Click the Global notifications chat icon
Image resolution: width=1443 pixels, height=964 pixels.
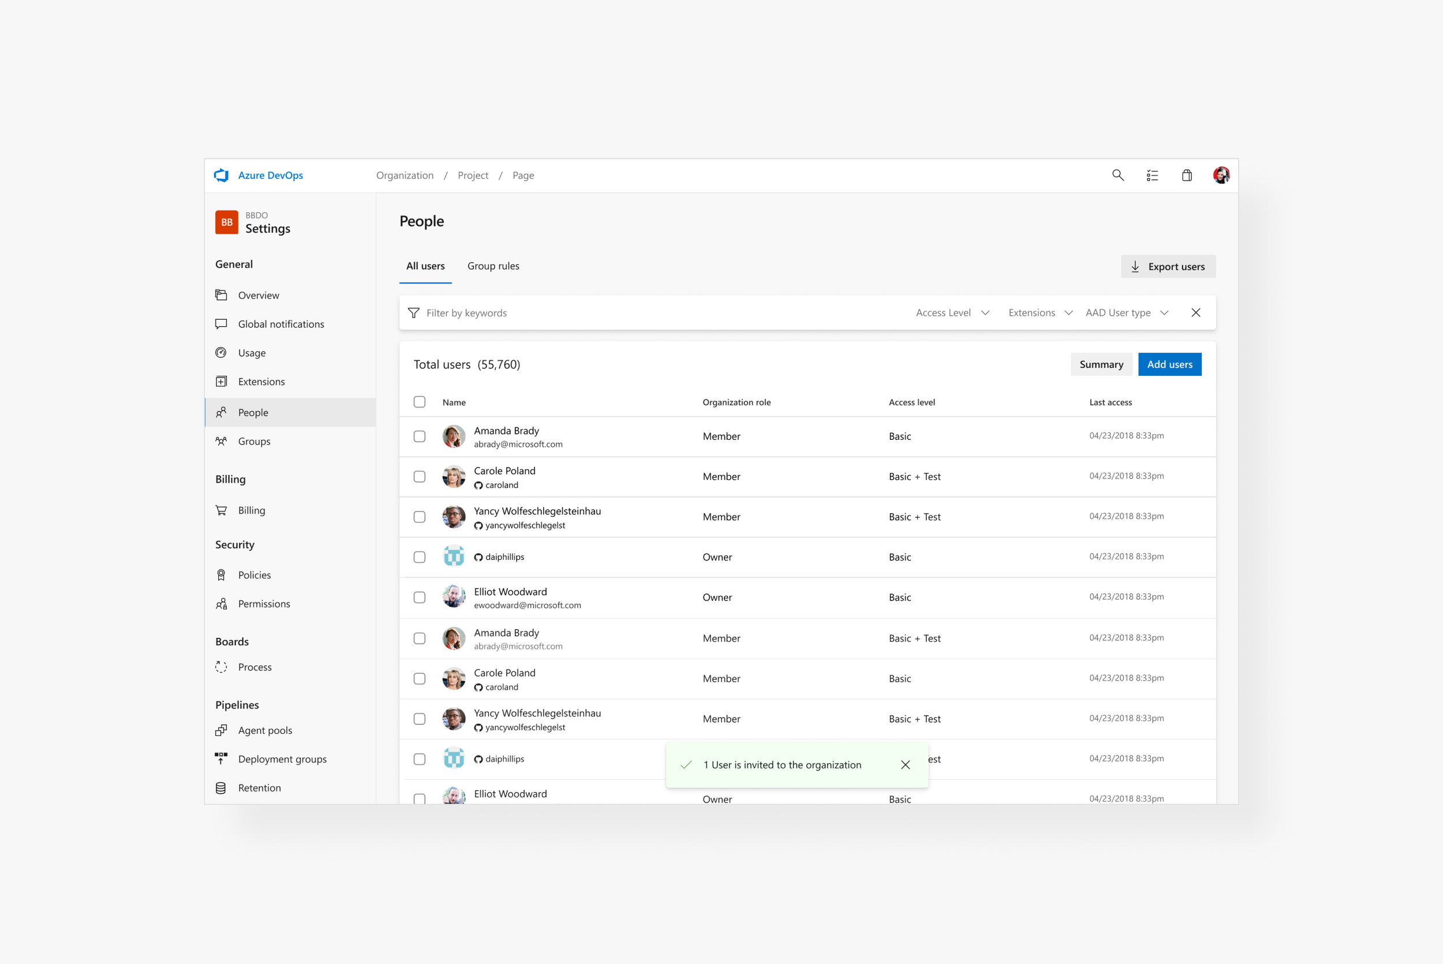(x=221, y=324)
